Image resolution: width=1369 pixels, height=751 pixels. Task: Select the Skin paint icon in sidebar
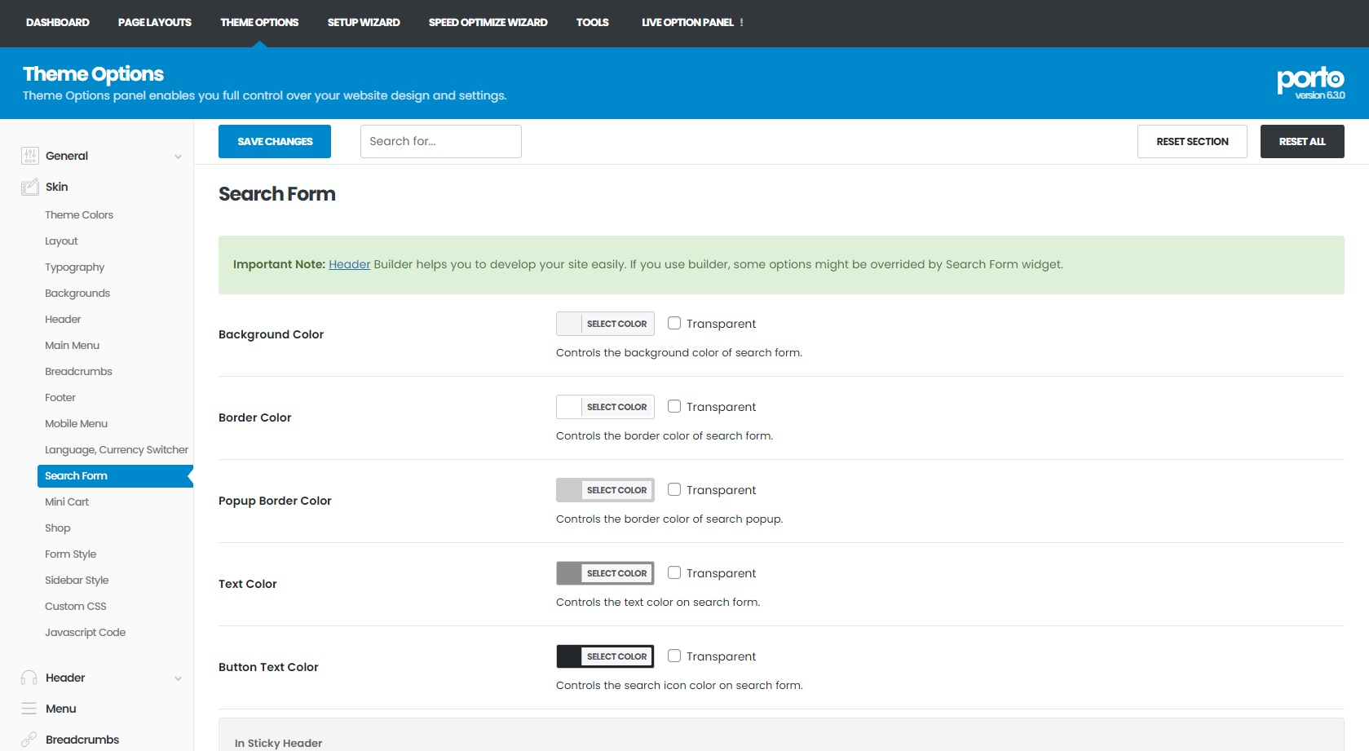click(x=29, y=187)
